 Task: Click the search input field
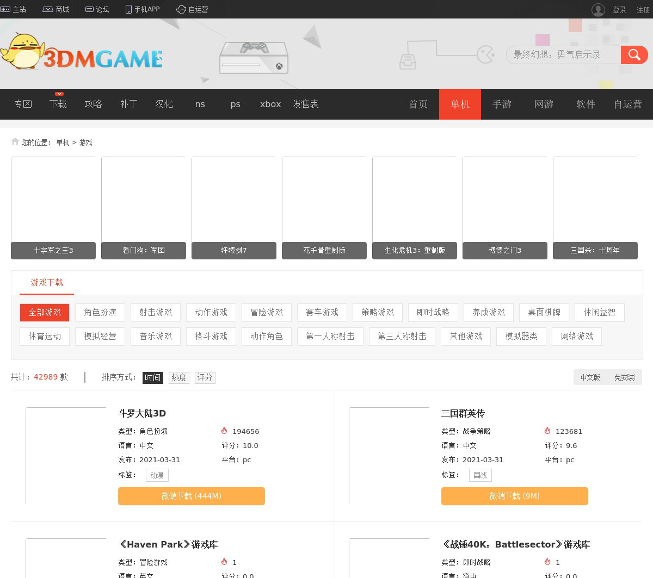click(563, 54)
